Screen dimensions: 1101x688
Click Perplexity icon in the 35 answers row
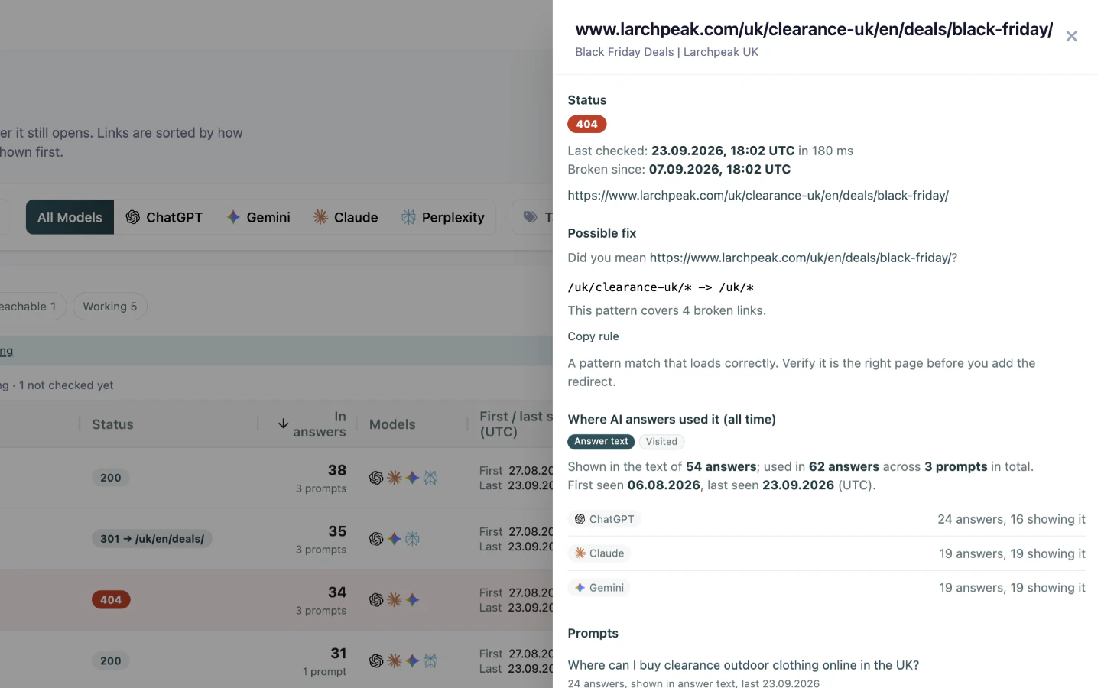click(413, 539)
